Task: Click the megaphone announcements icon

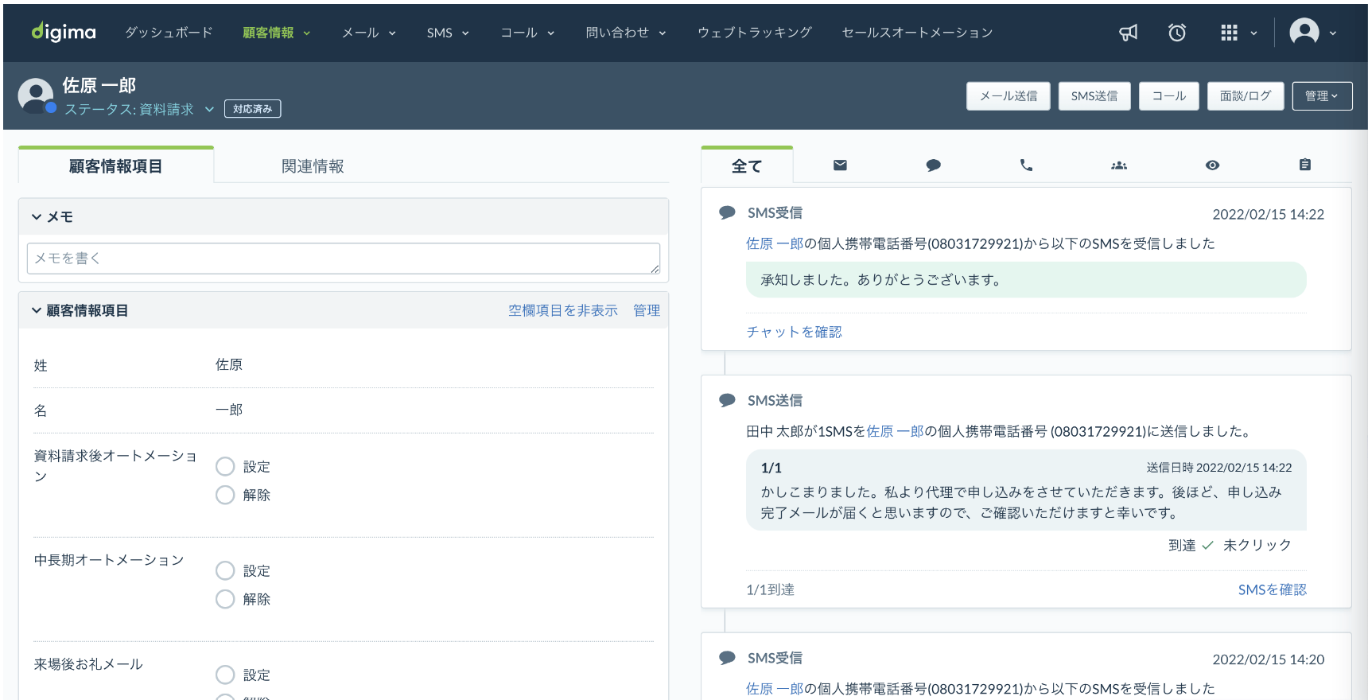Action: coord(1128,33)
